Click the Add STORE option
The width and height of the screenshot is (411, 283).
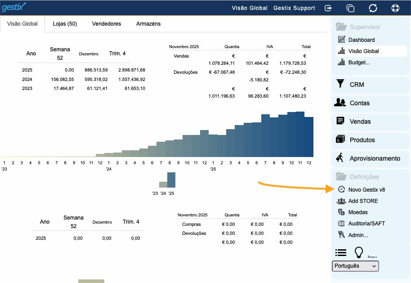[363, 201]
